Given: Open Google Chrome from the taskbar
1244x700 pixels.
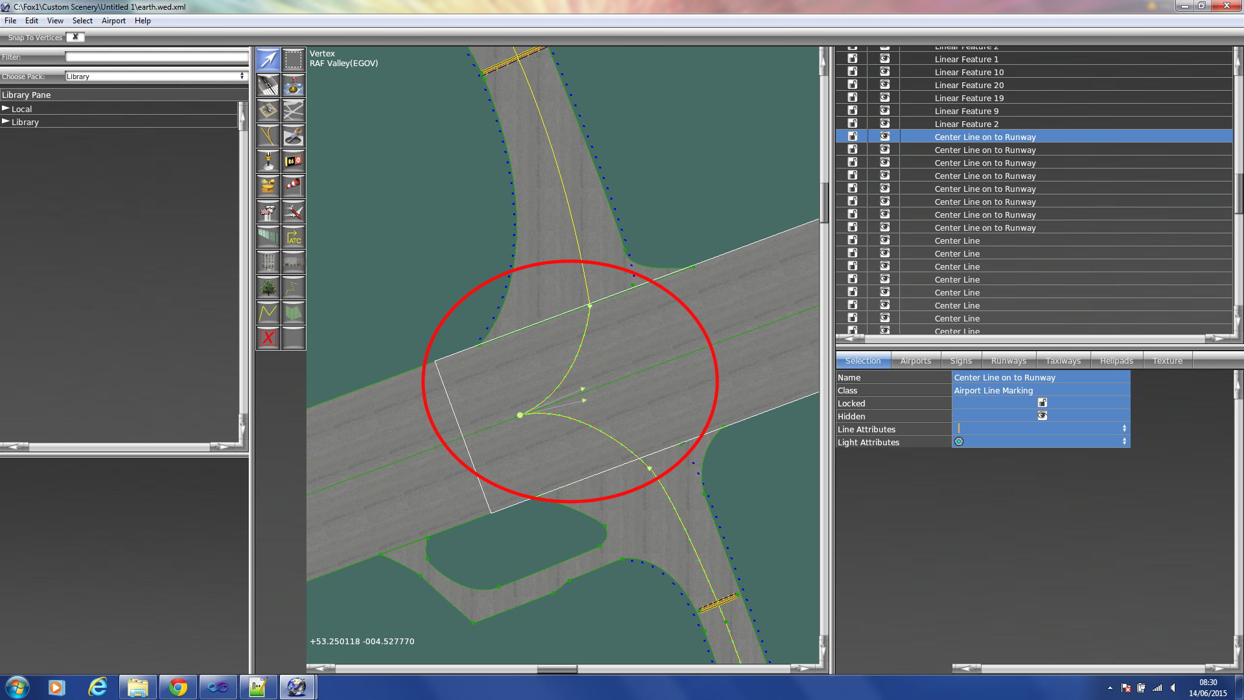Looking at the screenshot, I should point(178,687).
